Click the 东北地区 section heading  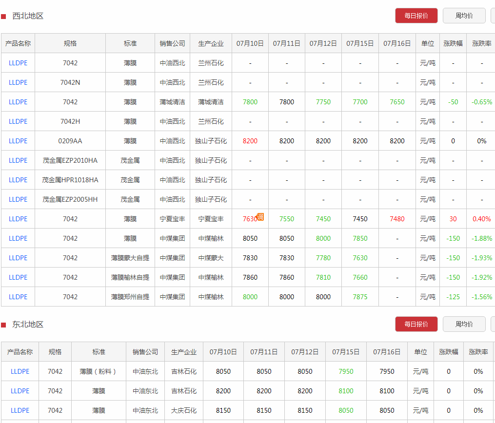(28, 325)
